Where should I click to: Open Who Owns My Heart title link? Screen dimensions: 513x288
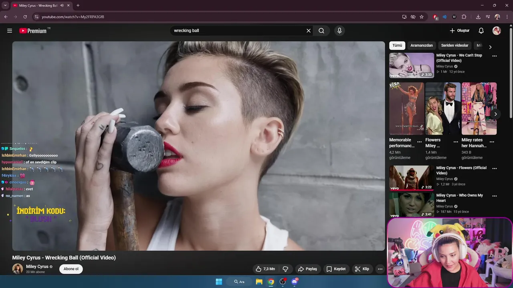[x=460, y=198]
